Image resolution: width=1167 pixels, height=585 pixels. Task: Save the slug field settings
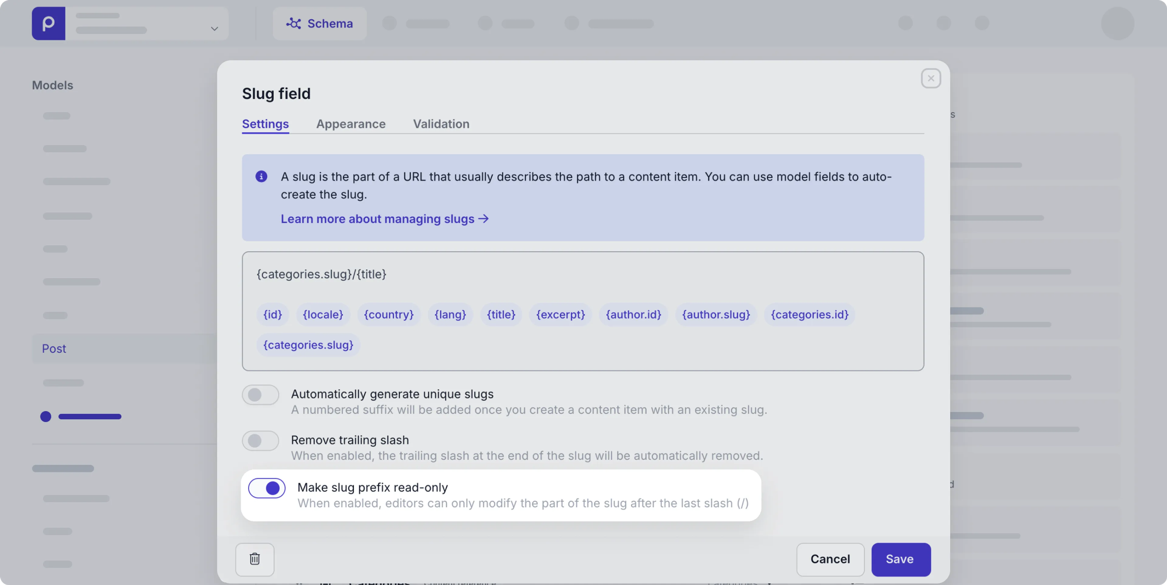[900, 559]
